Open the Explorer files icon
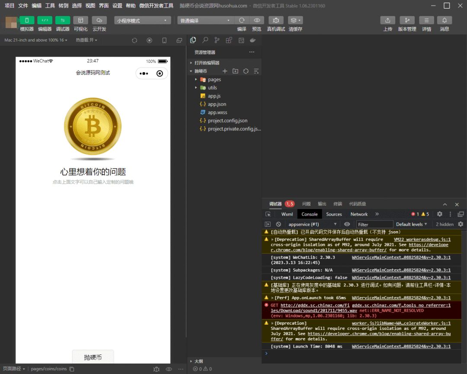This screenshot has height=374, width=467. [193, 40]
